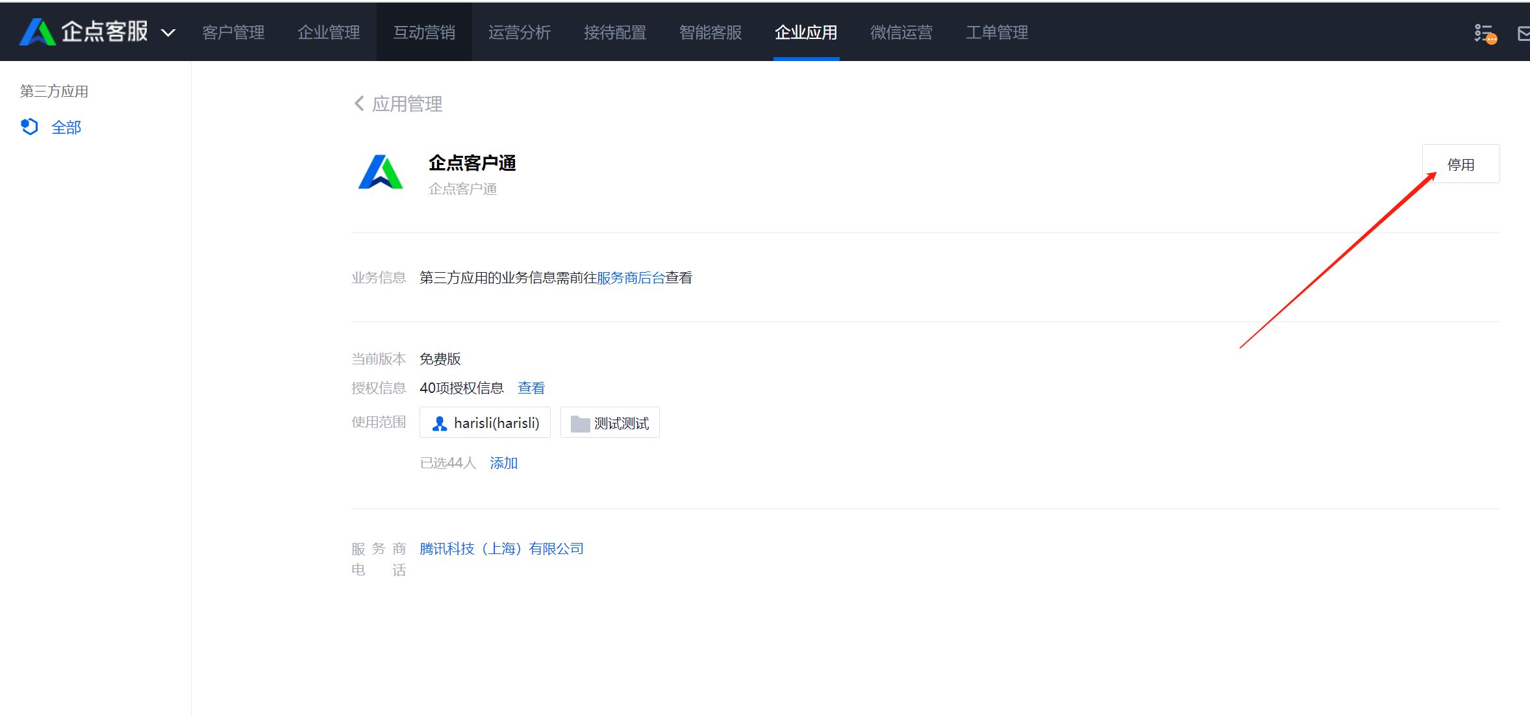Open the 腾讯科技（上海）有限公司 link

[x=501, y=549]
